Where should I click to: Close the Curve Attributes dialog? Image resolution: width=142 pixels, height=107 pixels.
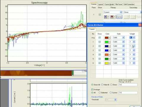(140, 25)
